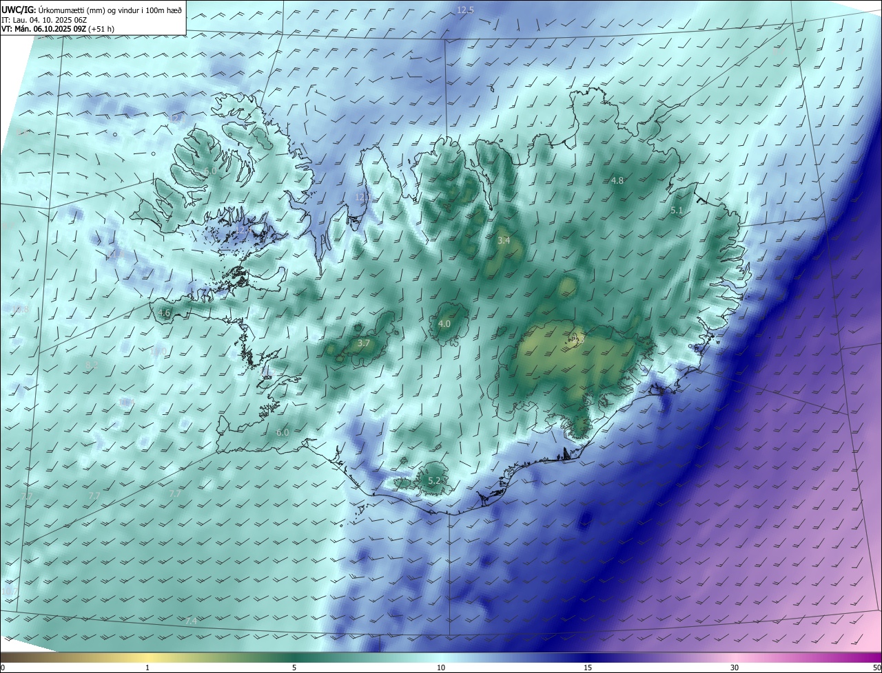Click the 3.4 value label on the map
The image size is (882, 673).
(504, 240)
